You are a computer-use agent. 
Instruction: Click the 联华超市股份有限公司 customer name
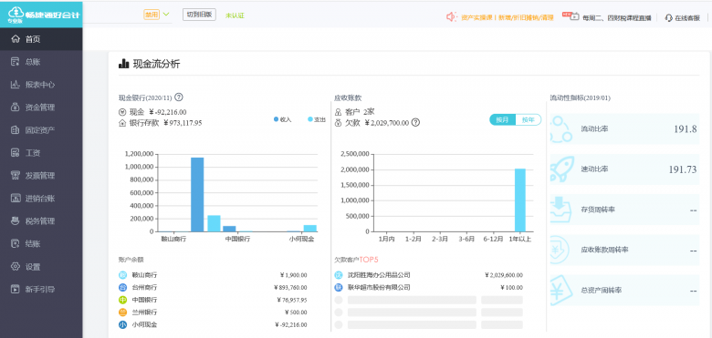[379, 287]
